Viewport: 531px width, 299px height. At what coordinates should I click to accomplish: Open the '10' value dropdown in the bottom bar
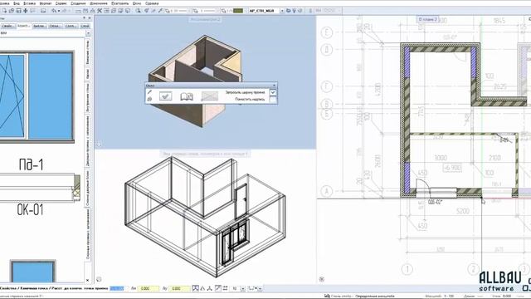point(243,289)
